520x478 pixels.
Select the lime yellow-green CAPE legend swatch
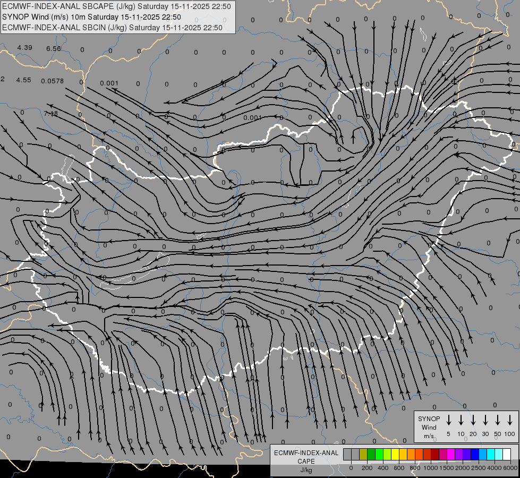pyautogui.click(x=387, y=454)
